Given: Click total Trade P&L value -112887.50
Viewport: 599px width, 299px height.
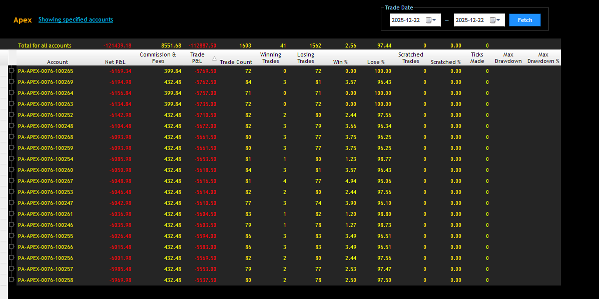Looking at the screenshot, I should coord(203,45).
